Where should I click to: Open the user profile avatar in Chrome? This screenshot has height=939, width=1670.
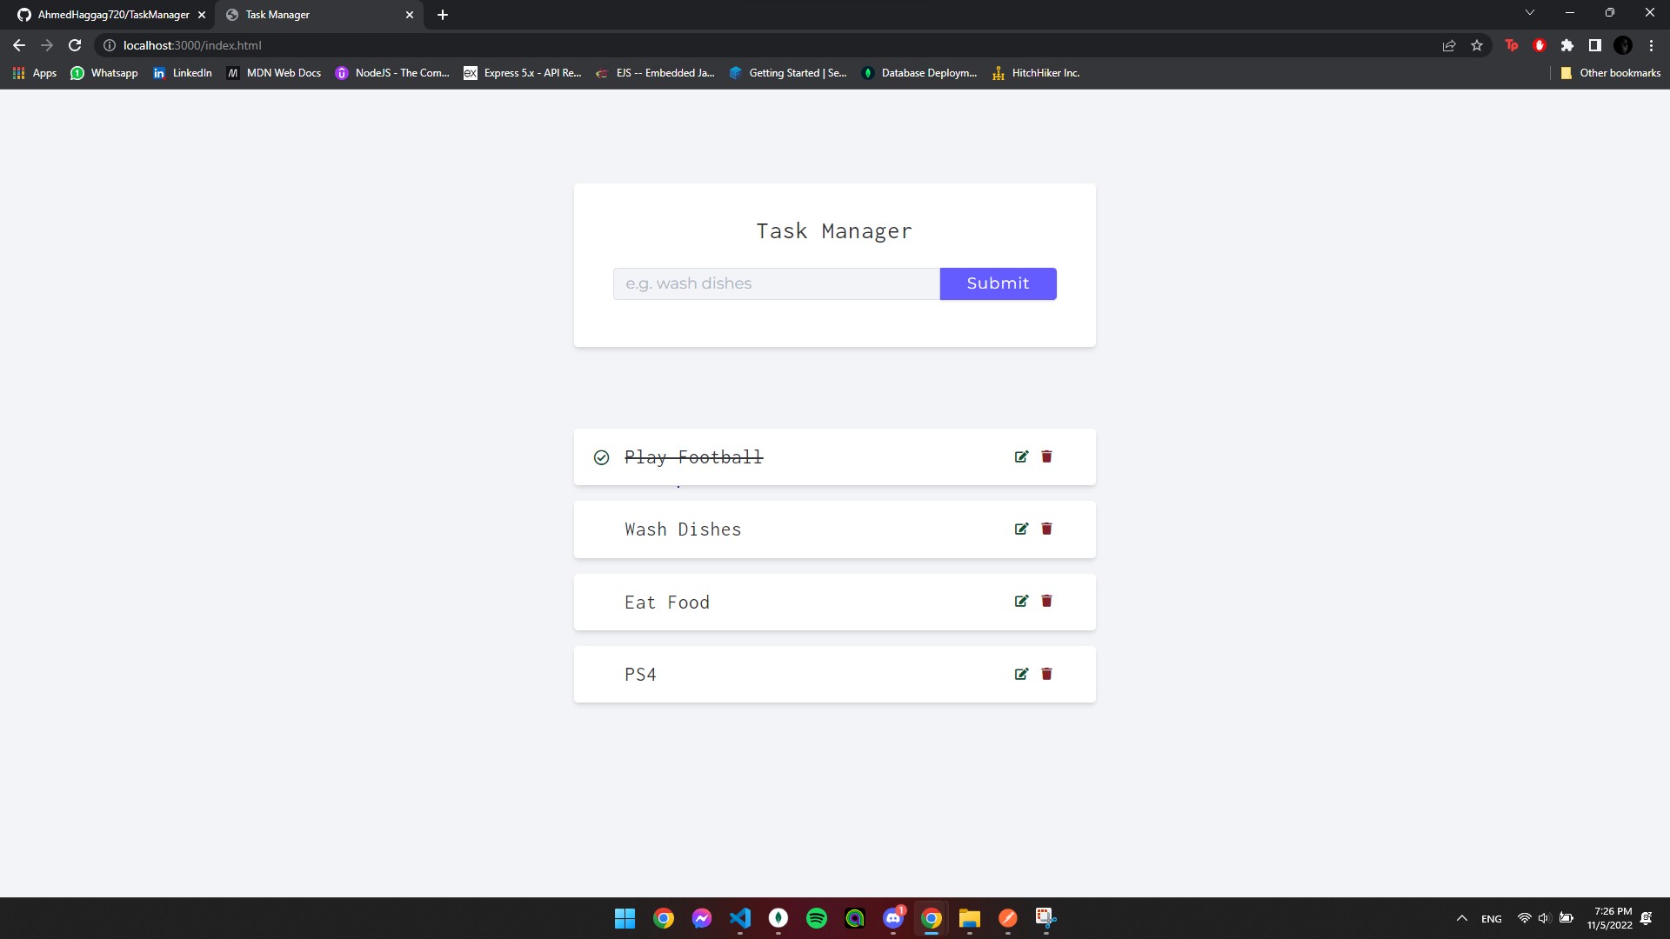point(1623,45)
